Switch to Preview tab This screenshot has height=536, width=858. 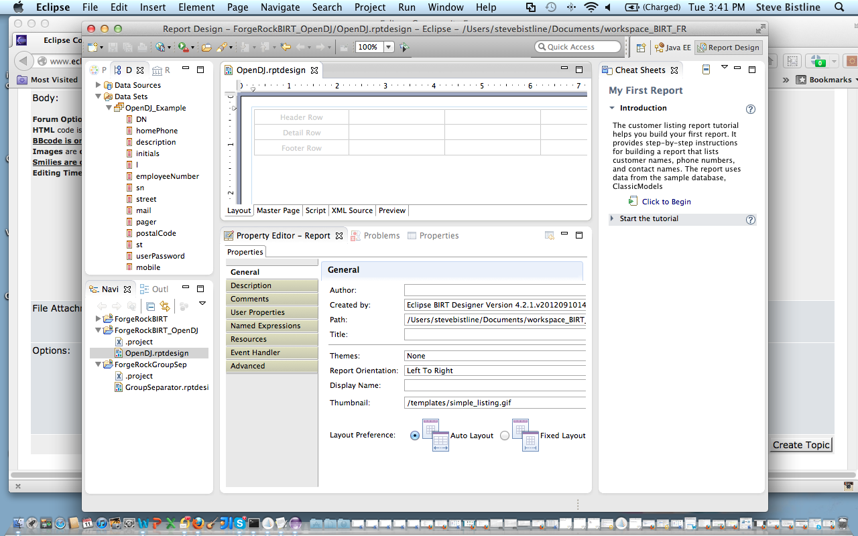click(x=392, y=210)
